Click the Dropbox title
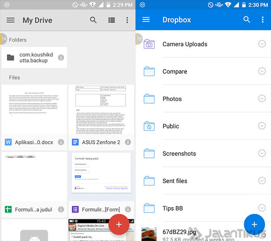271x241 pixels. (x=177, y=20)
